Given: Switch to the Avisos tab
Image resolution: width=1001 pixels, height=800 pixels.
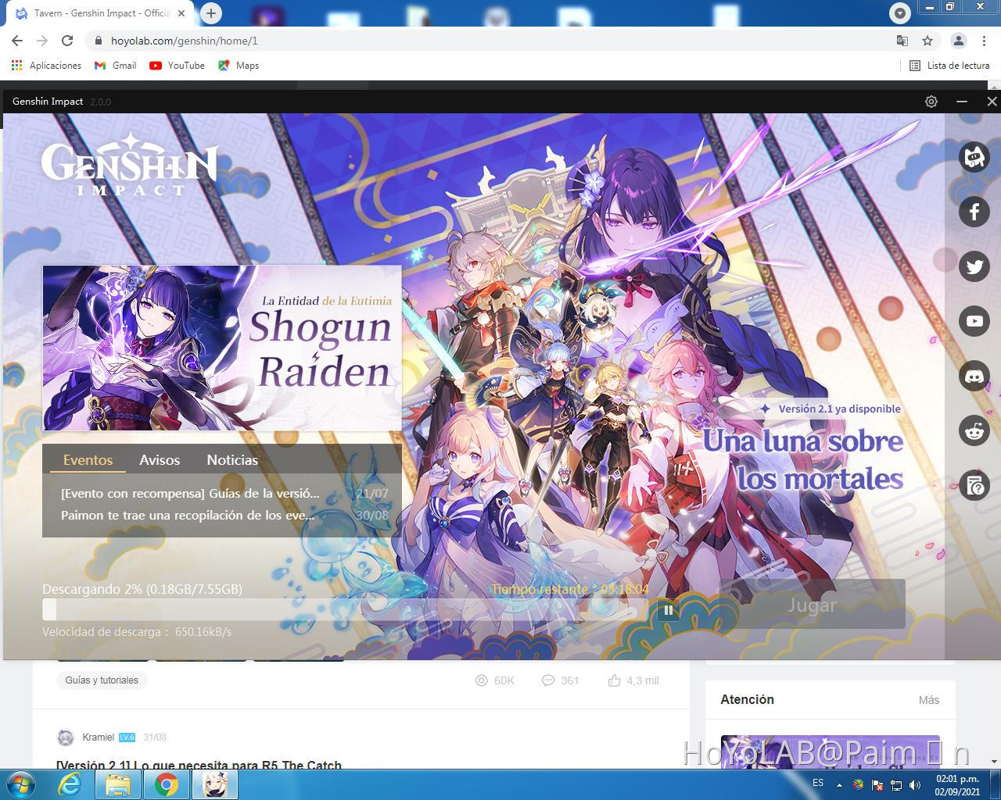Looking at the screenshot, I should 160,460.
